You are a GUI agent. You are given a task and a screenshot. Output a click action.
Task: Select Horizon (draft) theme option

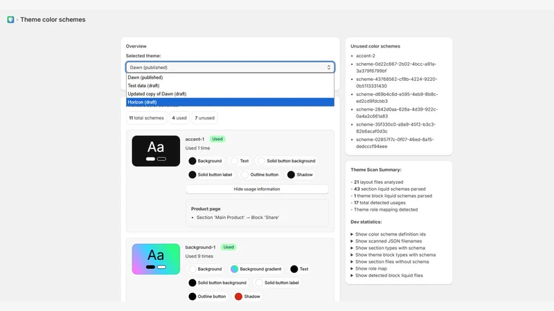tap(230, 102)
